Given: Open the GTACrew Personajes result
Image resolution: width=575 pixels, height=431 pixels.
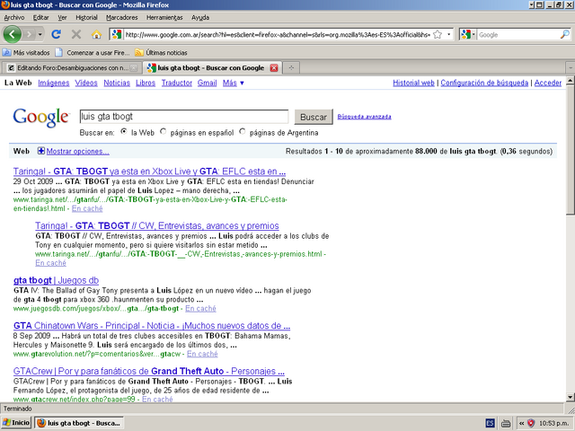Looking at the screenshot, I should click(149, 371).
